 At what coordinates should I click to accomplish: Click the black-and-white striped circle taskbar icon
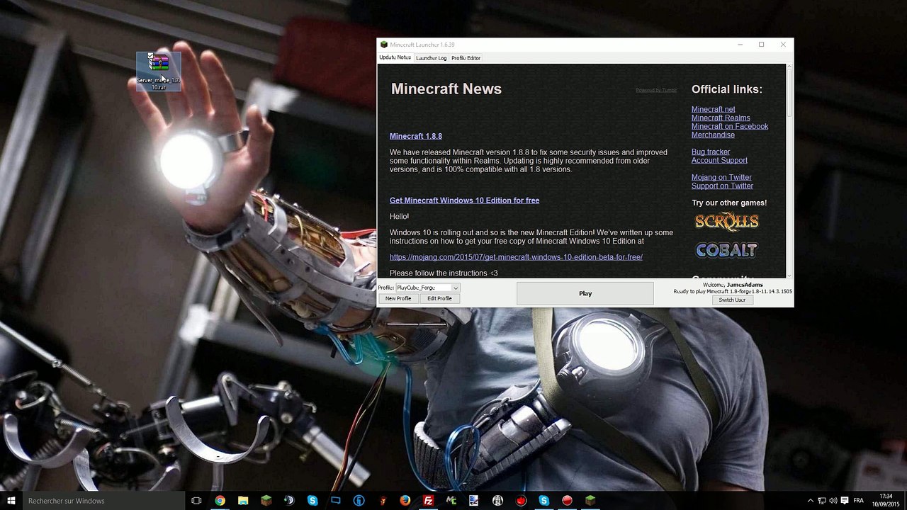[x=497, y=501]
